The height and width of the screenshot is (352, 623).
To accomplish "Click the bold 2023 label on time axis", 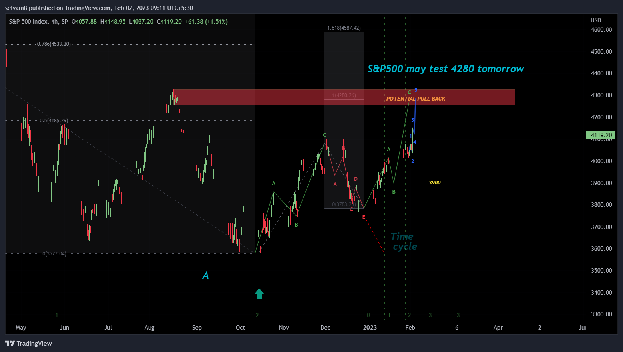I will [x=370, y=328].
